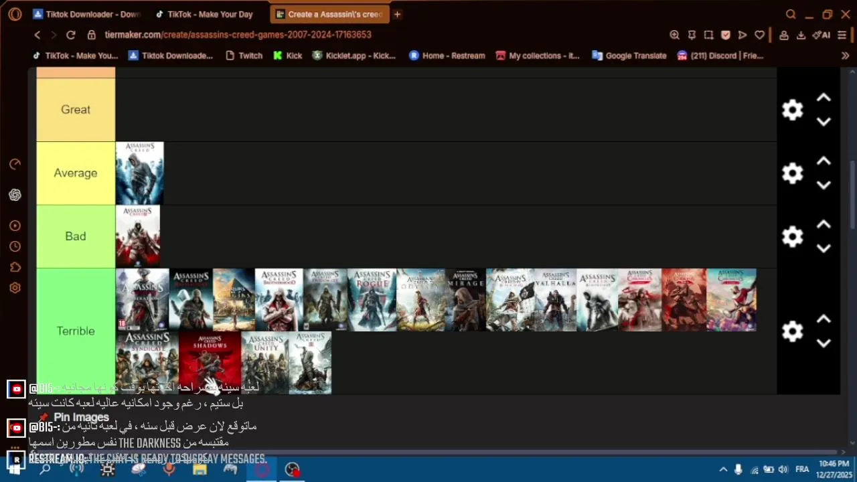Click the Bad tier label
Screen dimensions: 857x482
(76, 236)
